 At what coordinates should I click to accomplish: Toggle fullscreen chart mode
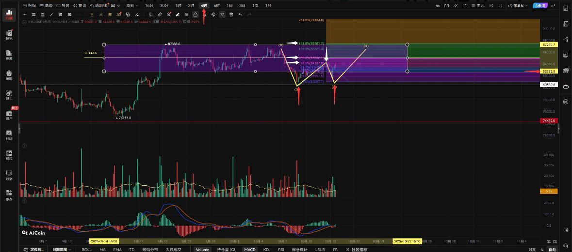point(500,5)
